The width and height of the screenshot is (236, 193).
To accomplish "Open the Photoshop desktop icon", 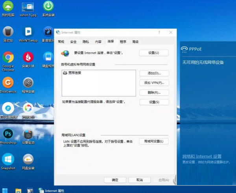I will [x=8, y=134].
